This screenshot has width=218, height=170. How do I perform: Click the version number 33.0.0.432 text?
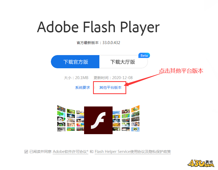pos(111,43)
